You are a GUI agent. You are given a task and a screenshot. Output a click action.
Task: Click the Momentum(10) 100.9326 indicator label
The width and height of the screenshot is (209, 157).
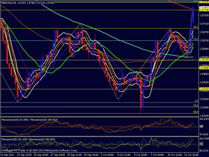coord(44,120)
